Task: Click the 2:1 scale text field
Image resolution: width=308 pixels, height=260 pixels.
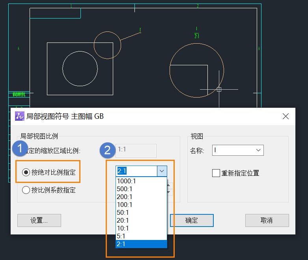Action: coord(136,171)
